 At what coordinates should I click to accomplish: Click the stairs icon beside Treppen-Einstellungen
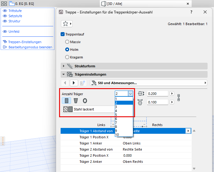5,41
